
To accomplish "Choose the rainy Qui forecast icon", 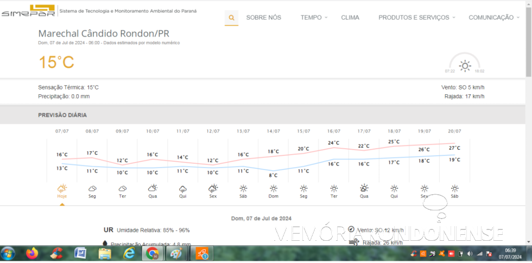I will tap(183, 189).
